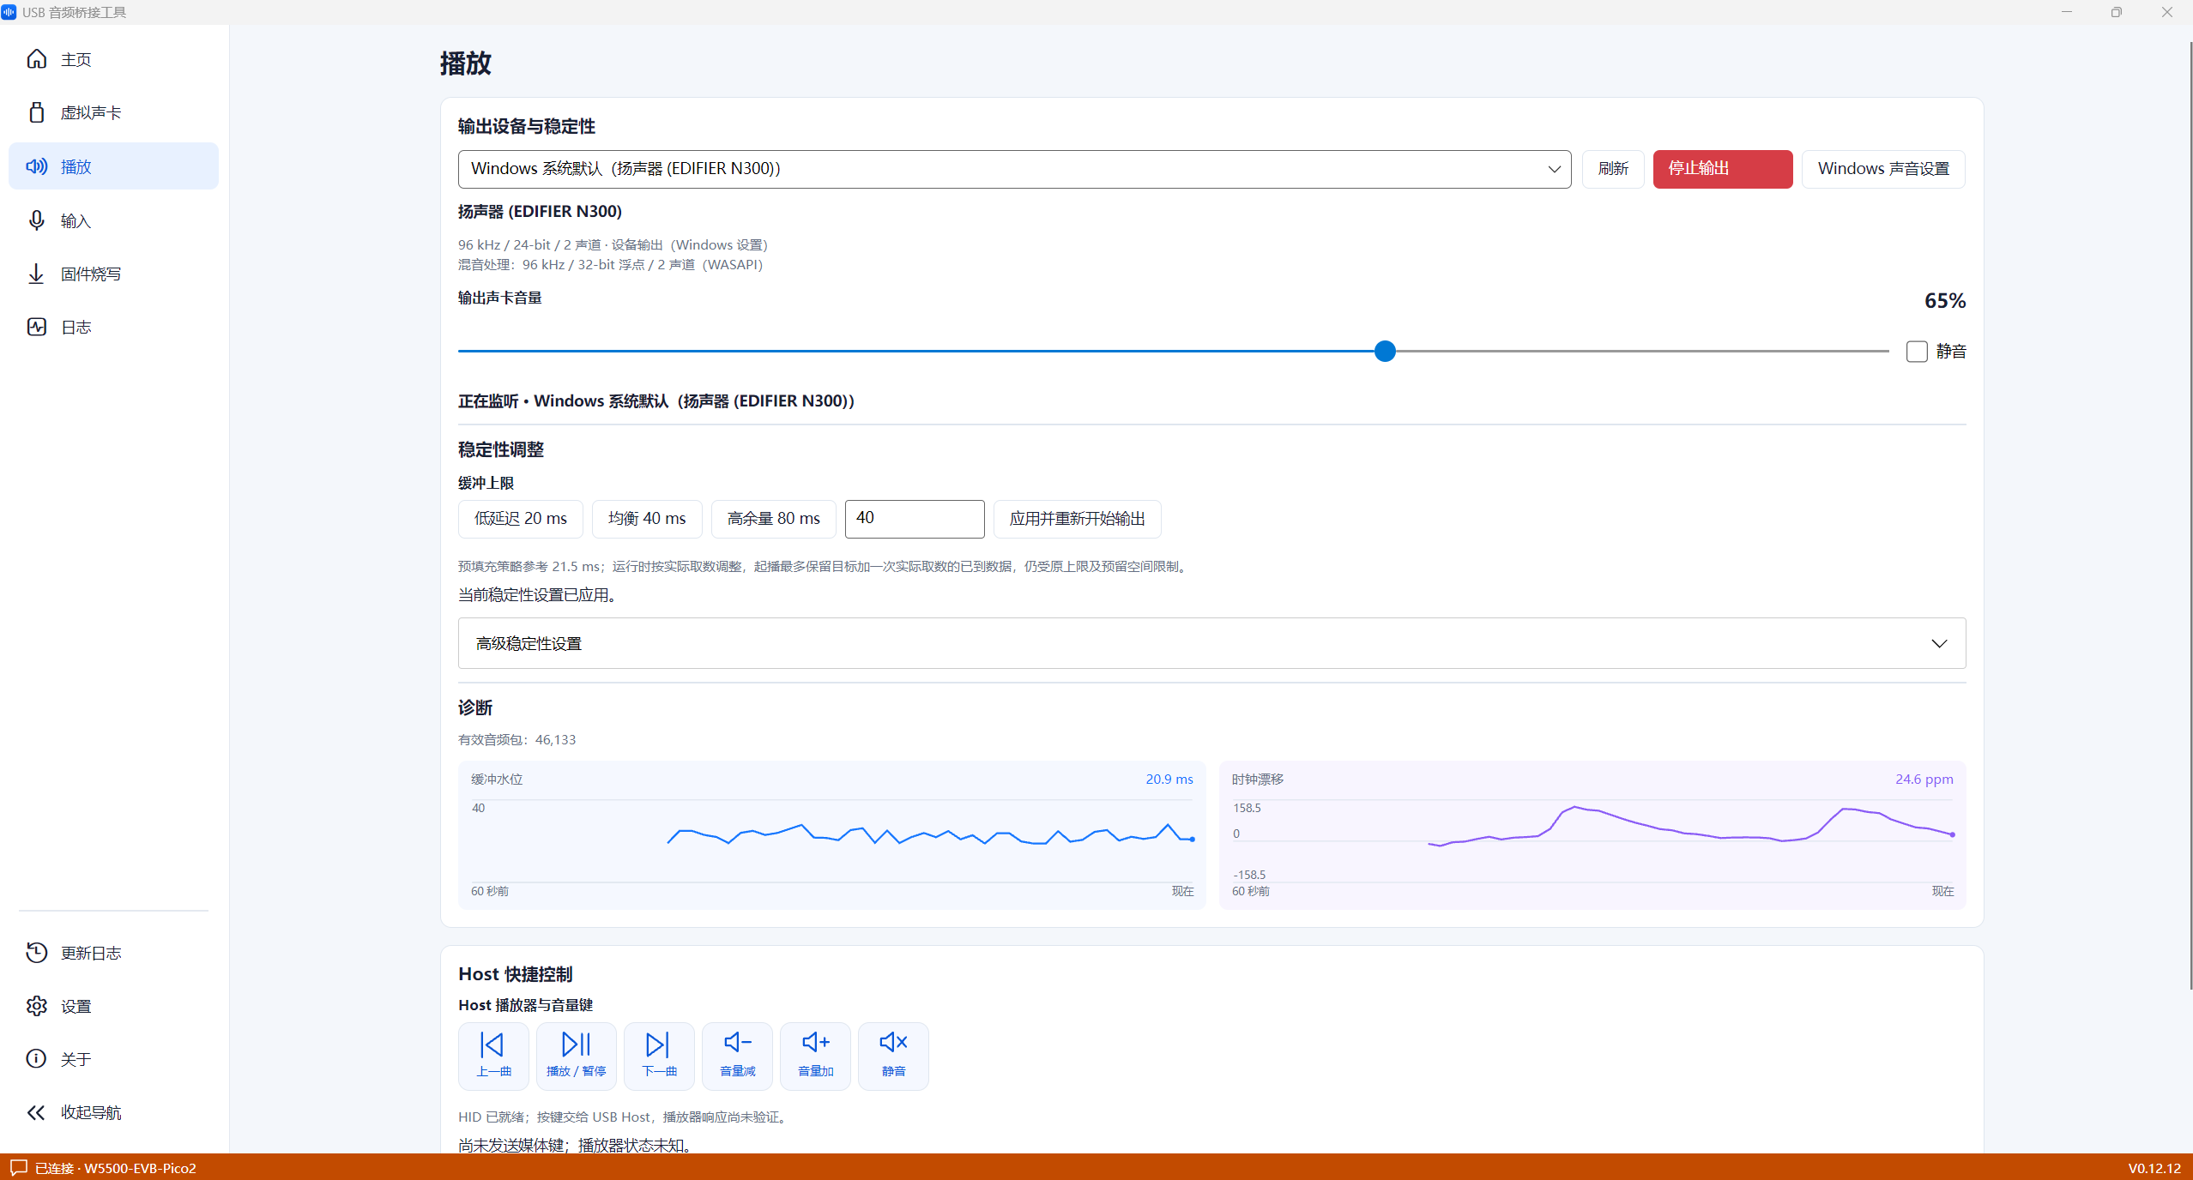
Task: Select 均衡 40 ms preset
Action: tap(647, 519)
